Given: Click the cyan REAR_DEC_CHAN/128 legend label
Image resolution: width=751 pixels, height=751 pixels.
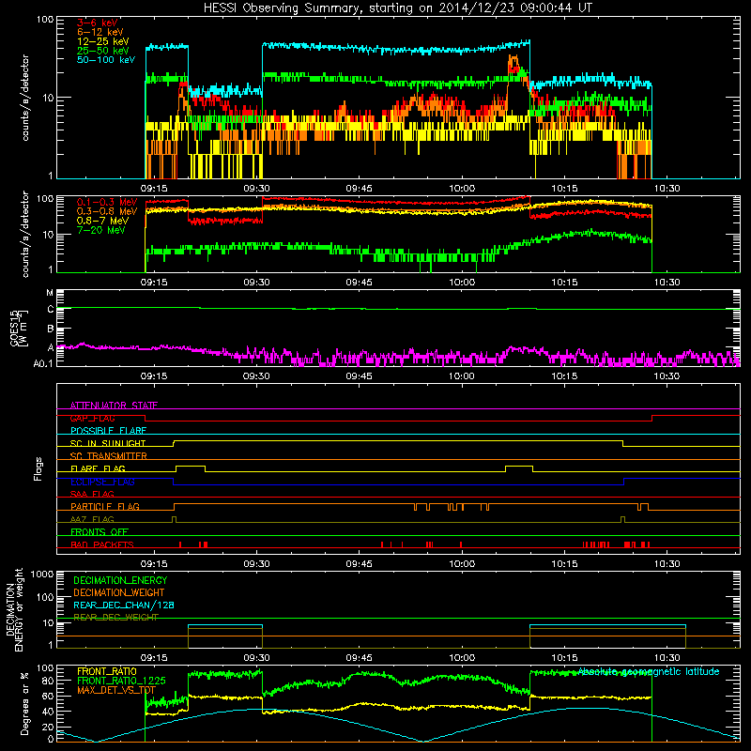Looking at the screenshot, I should pos(124,605).
